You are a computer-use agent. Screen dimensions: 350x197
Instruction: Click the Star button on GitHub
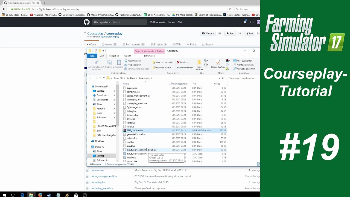click(x=230, y=33)
